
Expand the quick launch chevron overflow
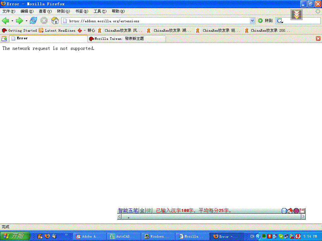[66, 235]
